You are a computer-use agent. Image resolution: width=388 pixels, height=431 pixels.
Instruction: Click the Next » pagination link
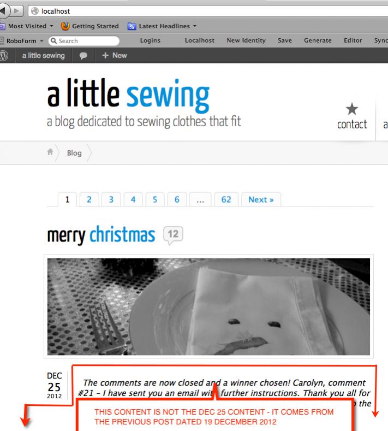coord(261,199)
